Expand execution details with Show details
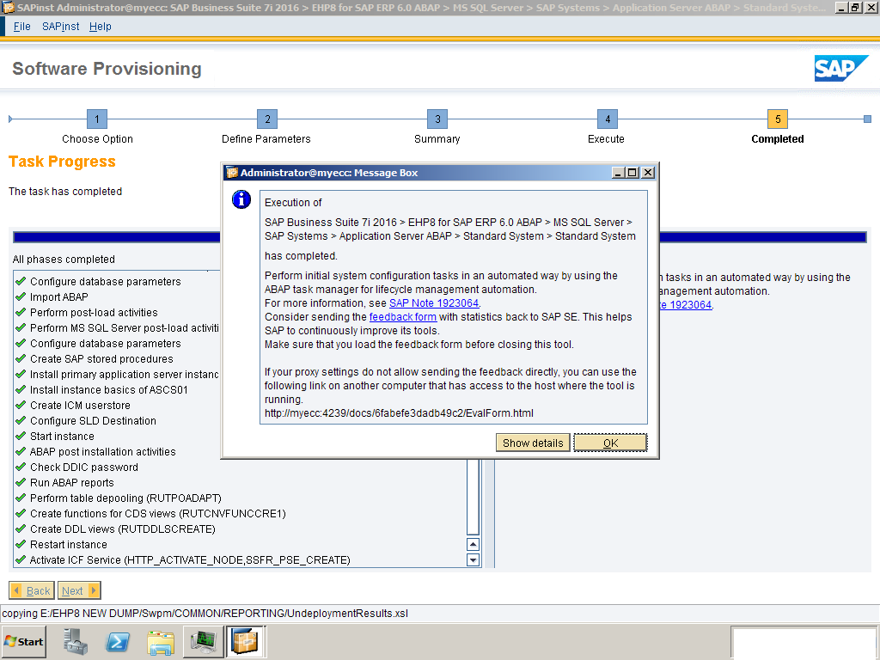880x660 pixels. click(532, 443)
